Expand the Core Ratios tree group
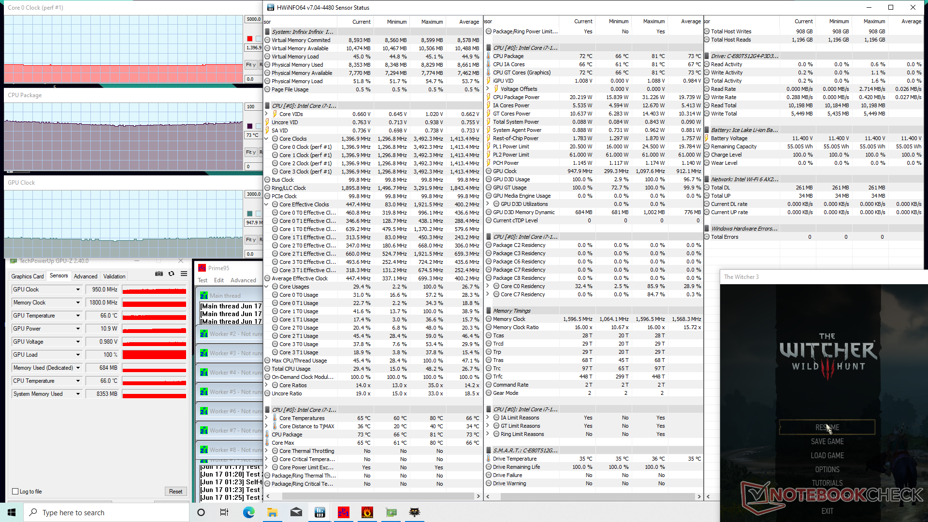This screenshot has height=522, width=928. click(267, 385)
